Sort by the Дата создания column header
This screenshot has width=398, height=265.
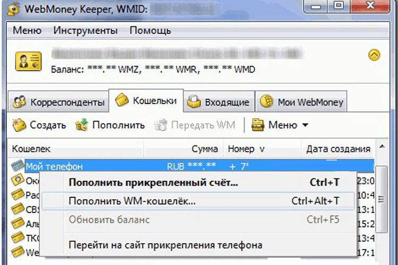point(338,149)
